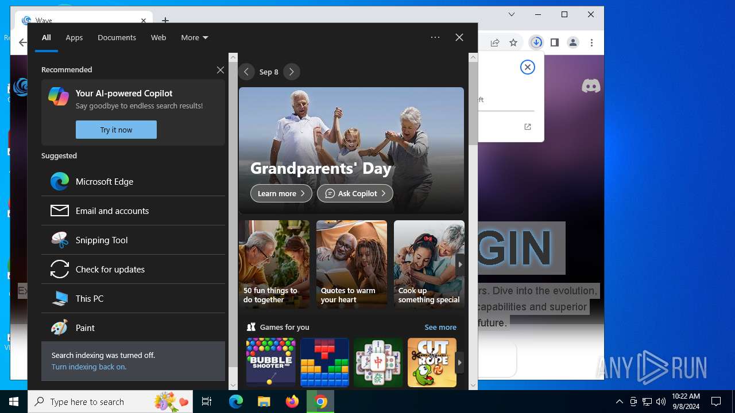Open search panel options ellipsis
The width and height of the screenshot is (735, 413).
point(435,37)
